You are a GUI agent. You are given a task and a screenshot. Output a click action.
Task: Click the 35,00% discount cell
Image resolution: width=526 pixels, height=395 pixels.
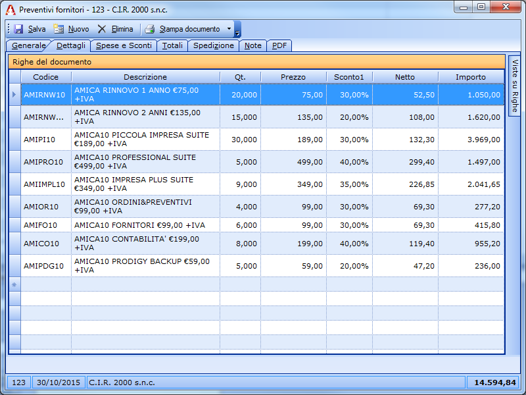point(349,184)
